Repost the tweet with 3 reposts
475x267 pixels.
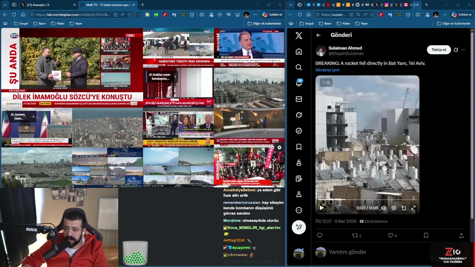[356, 235]
